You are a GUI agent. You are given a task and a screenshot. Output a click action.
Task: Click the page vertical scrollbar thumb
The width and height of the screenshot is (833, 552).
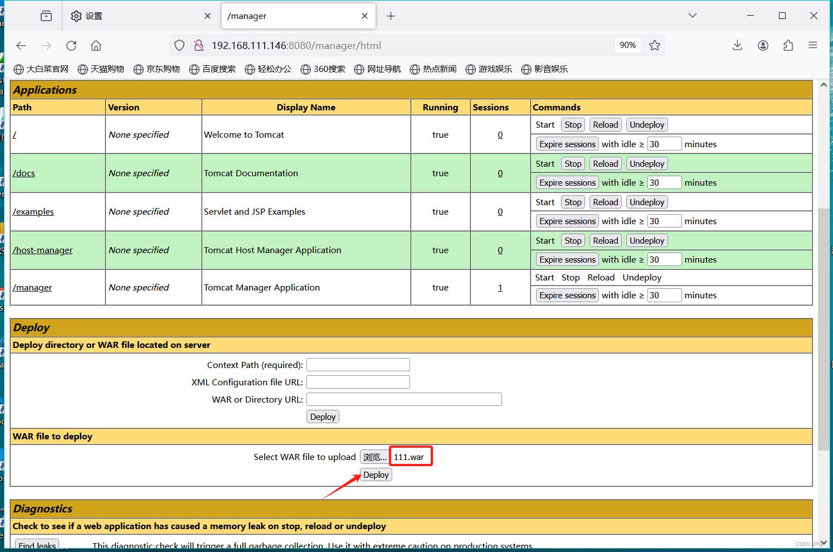(x=824, y=329)
